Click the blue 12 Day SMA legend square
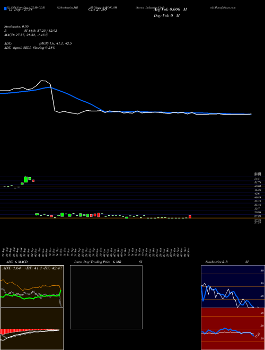265x350 pixels. tap(5, 8)
